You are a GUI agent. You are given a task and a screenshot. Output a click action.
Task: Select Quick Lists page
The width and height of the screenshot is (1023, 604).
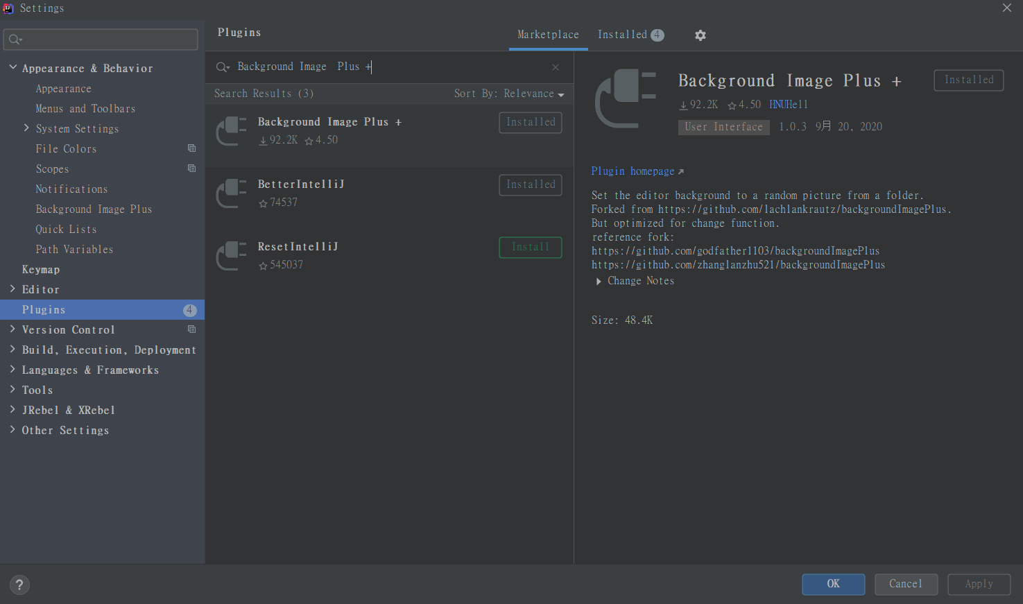pyautogui.click(x=66, y=230)
